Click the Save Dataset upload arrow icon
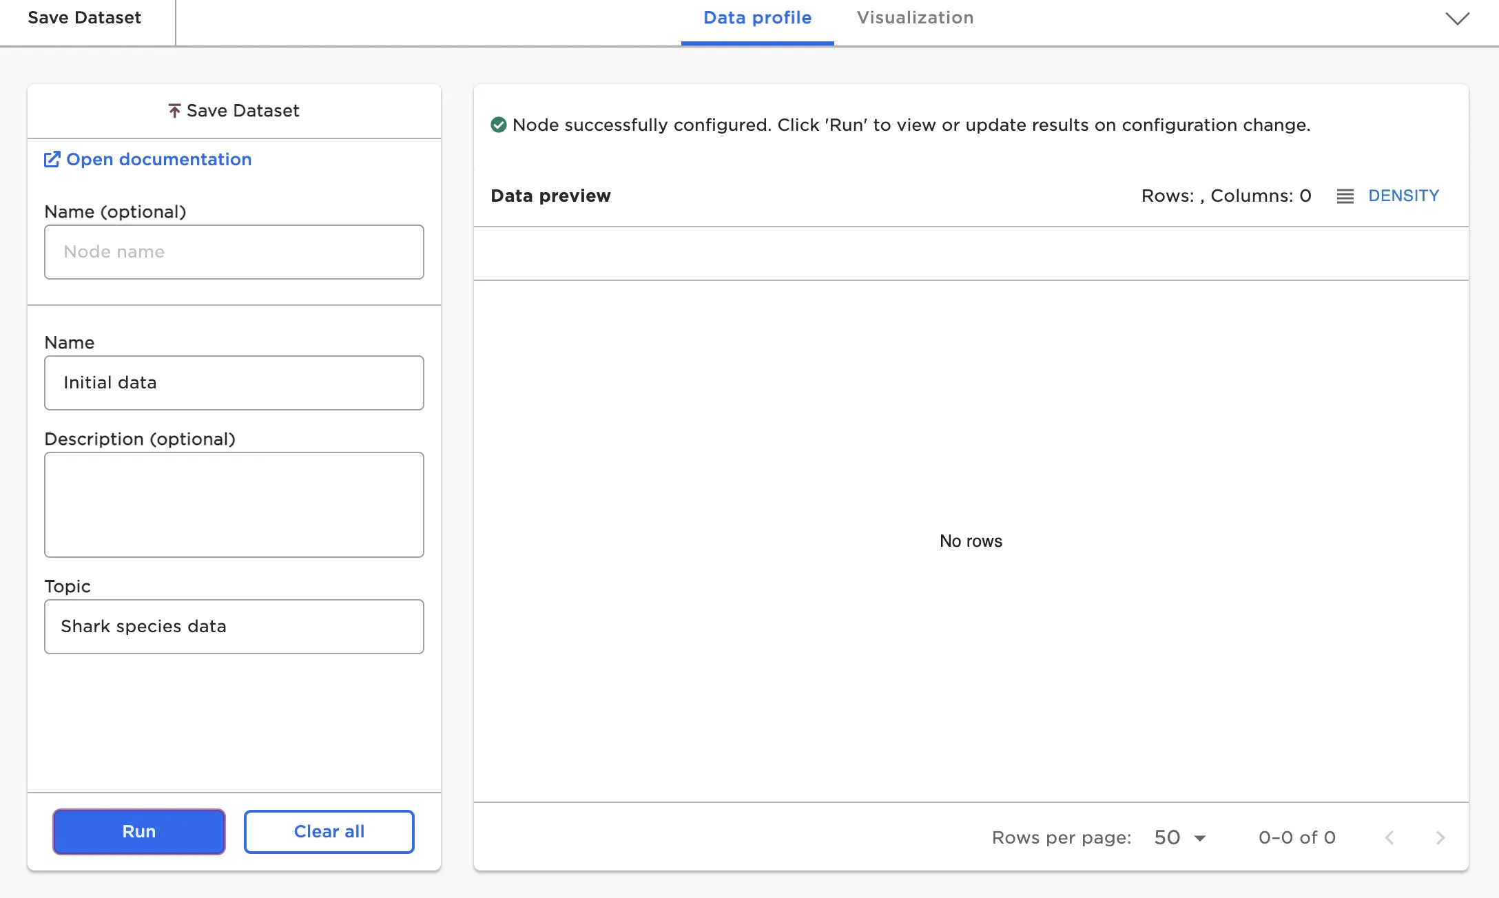Screen dimensions: 1499x898 point(174,111)
